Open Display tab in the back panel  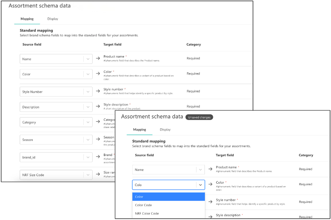pyautogui.click(x=53, y=19)
